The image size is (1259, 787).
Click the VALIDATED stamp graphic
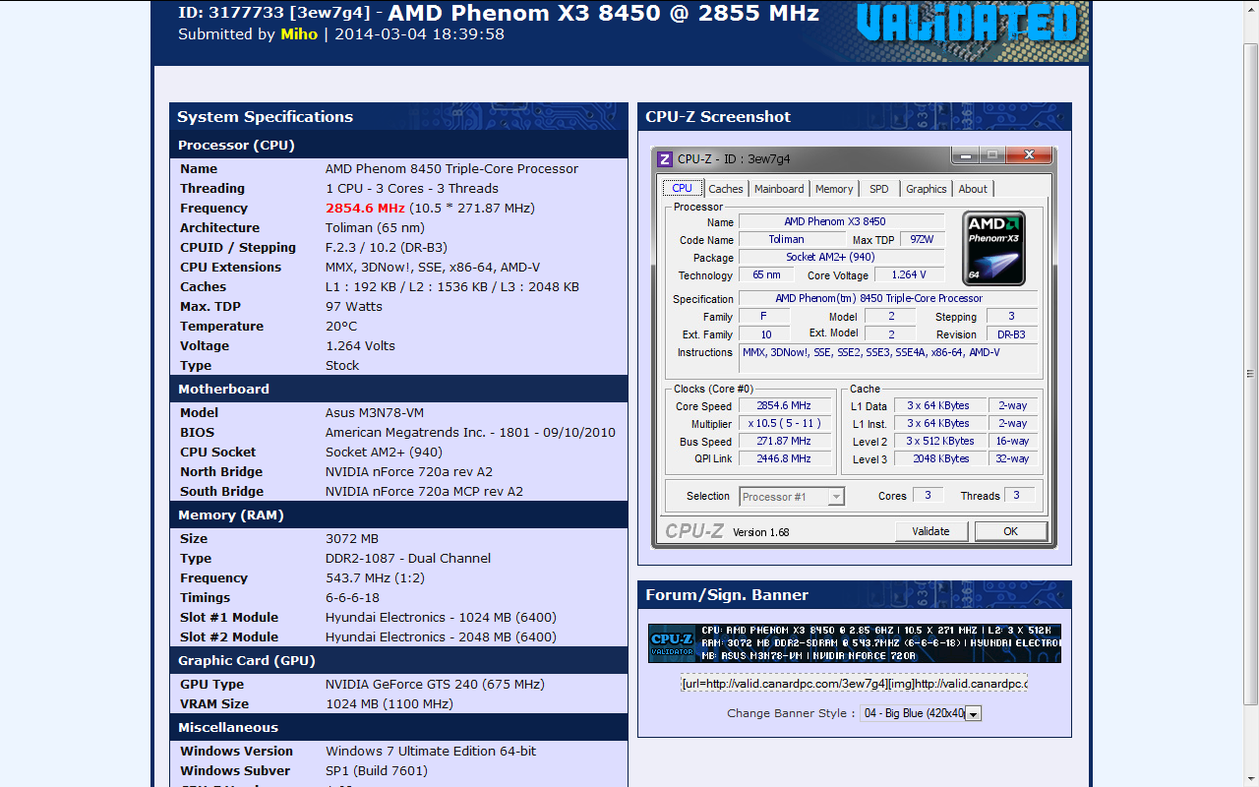pos(968,24)
